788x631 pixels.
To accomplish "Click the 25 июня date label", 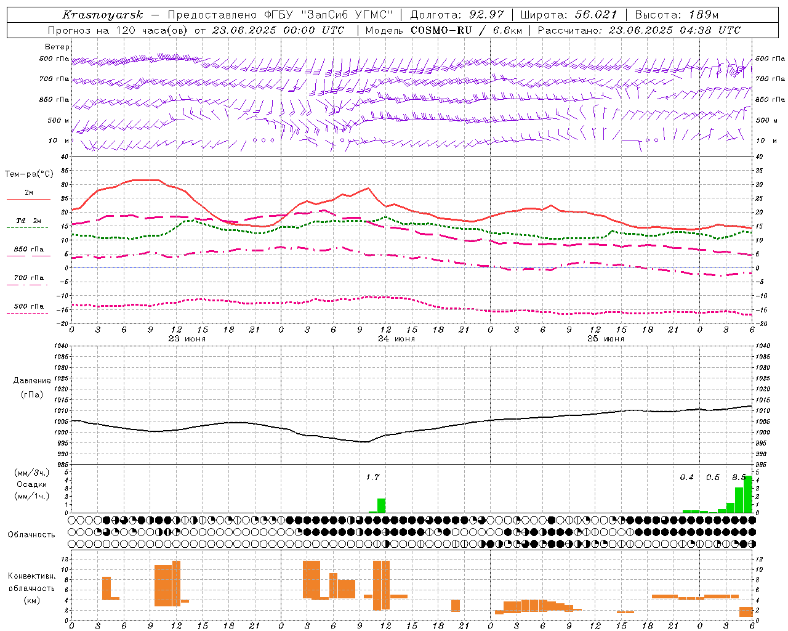I will click(606, 339).
